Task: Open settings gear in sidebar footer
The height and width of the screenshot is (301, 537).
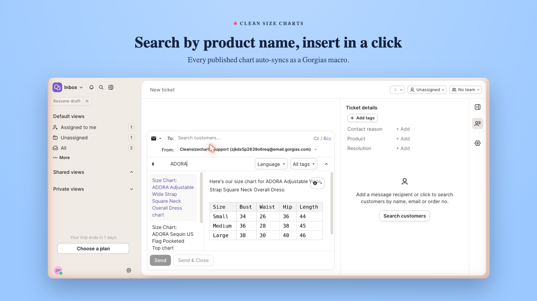Action: click(129, 270)
